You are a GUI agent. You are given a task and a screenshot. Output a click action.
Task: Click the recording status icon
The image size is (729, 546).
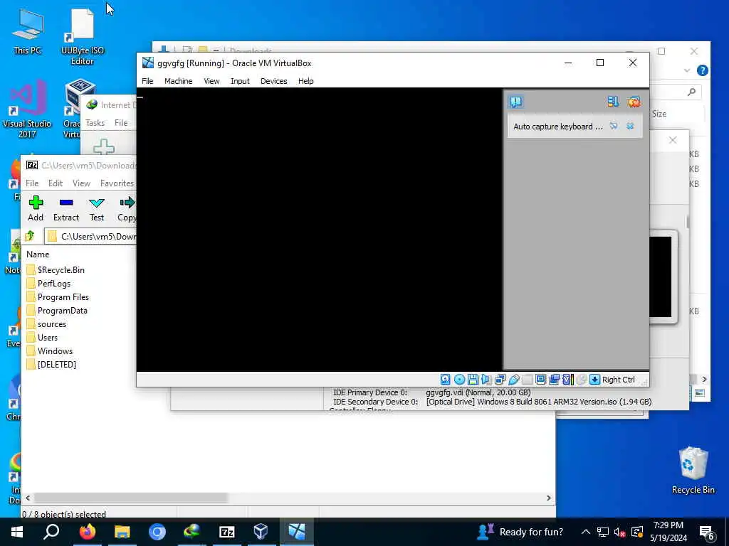point(554,380)
